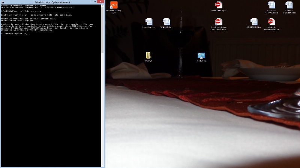
Task: Click the 'Beginning system scan.' output line
Action: [x=36, y=15]
